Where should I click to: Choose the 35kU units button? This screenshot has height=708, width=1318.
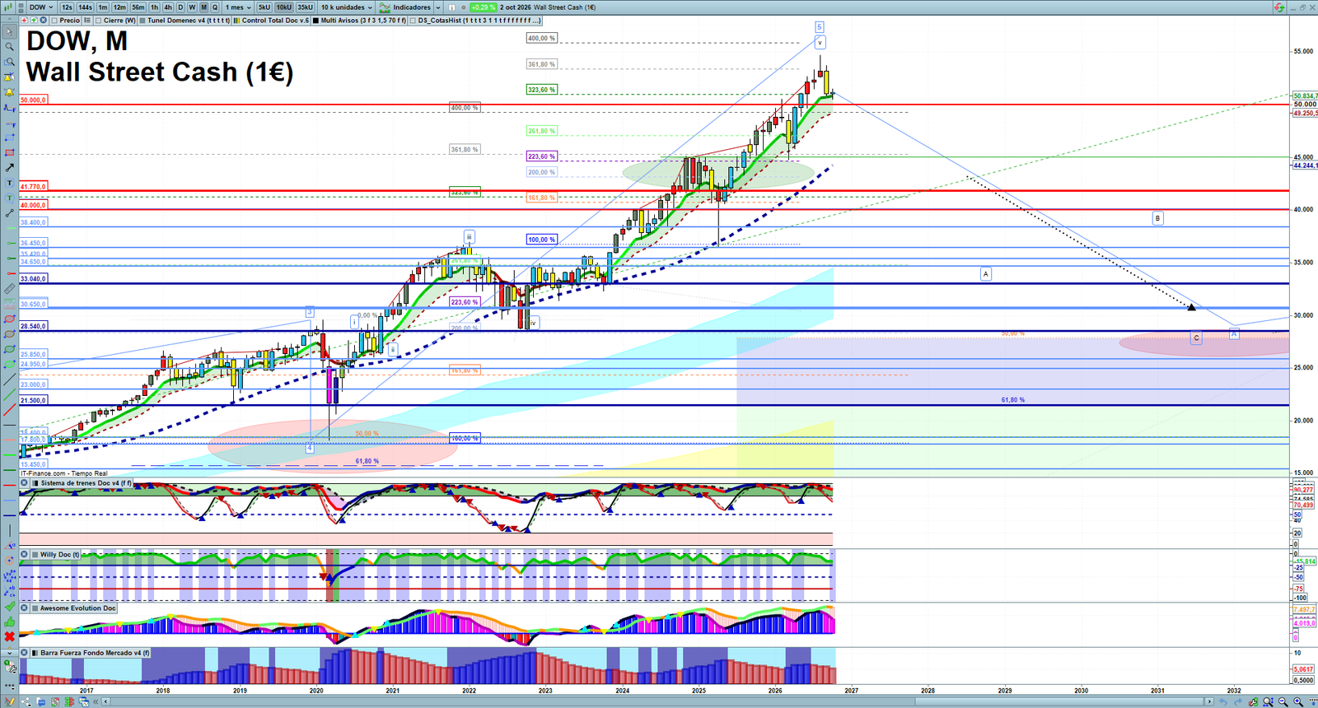pos(305,7)
